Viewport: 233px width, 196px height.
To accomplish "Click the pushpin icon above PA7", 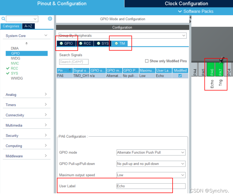I will coord(222,60).
